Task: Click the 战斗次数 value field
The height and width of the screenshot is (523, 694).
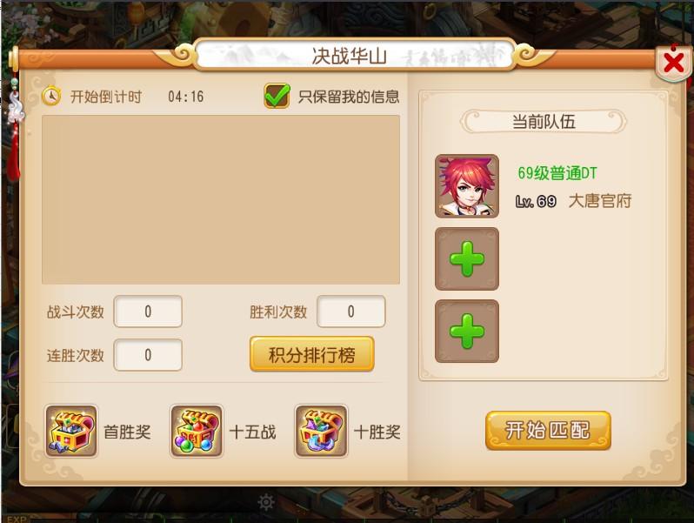Action: click(x=148, y=312)
